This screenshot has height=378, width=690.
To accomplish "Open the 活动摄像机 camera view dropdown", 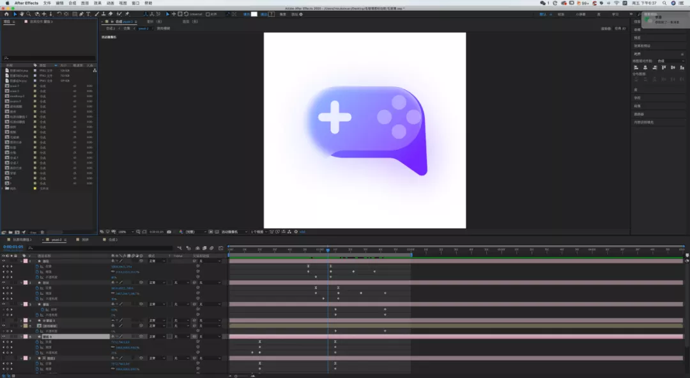I will (x=234, y=232).
